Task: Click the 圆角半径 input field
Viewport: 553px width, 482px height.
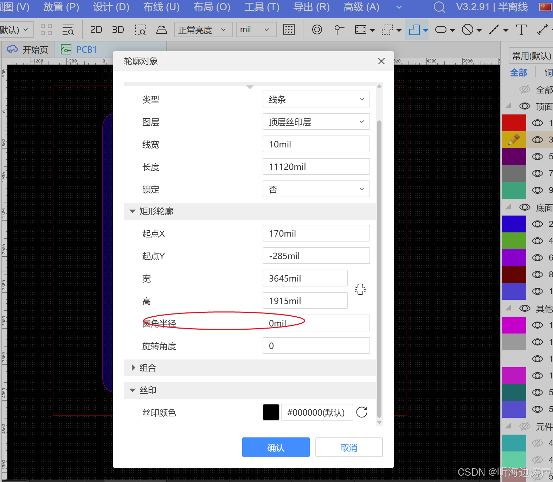Action: [x=316, y=323]
